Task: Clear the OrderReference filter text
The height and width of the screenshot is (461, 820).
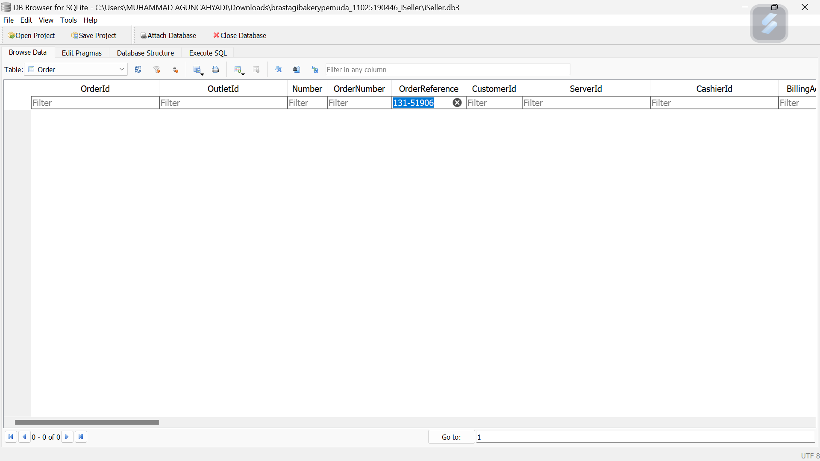Action: [x=457, y=103]
